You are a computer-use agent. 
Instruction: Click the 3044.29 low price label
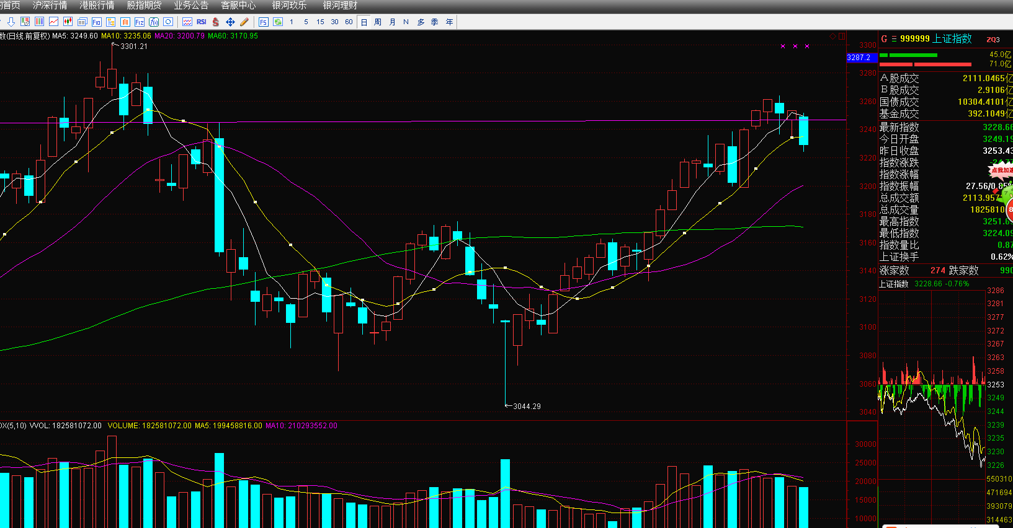pos(527,407)
